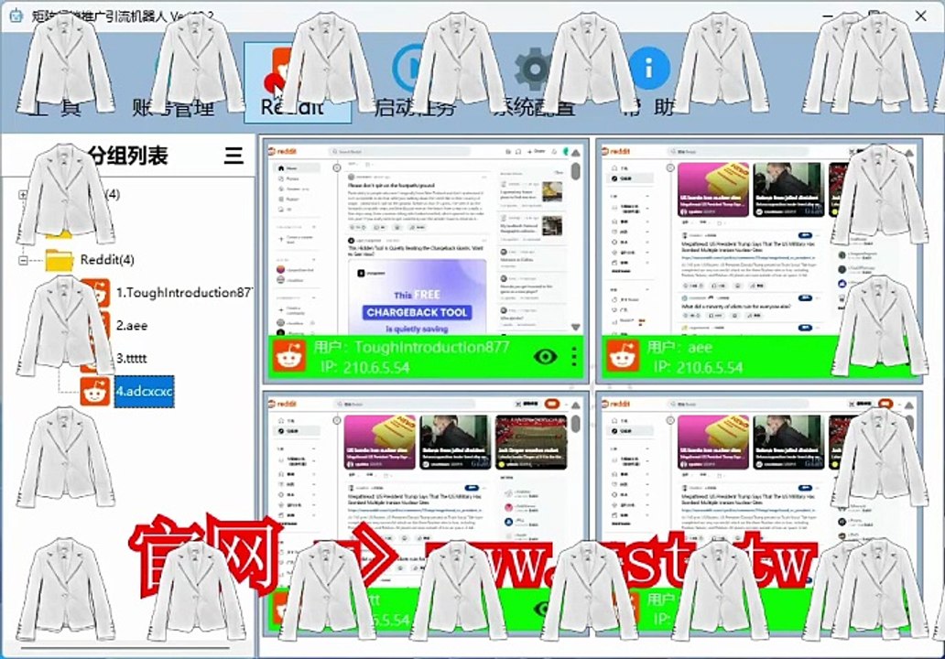Click IP 210.6.5.54 under ToughIntroduction877

364,367
